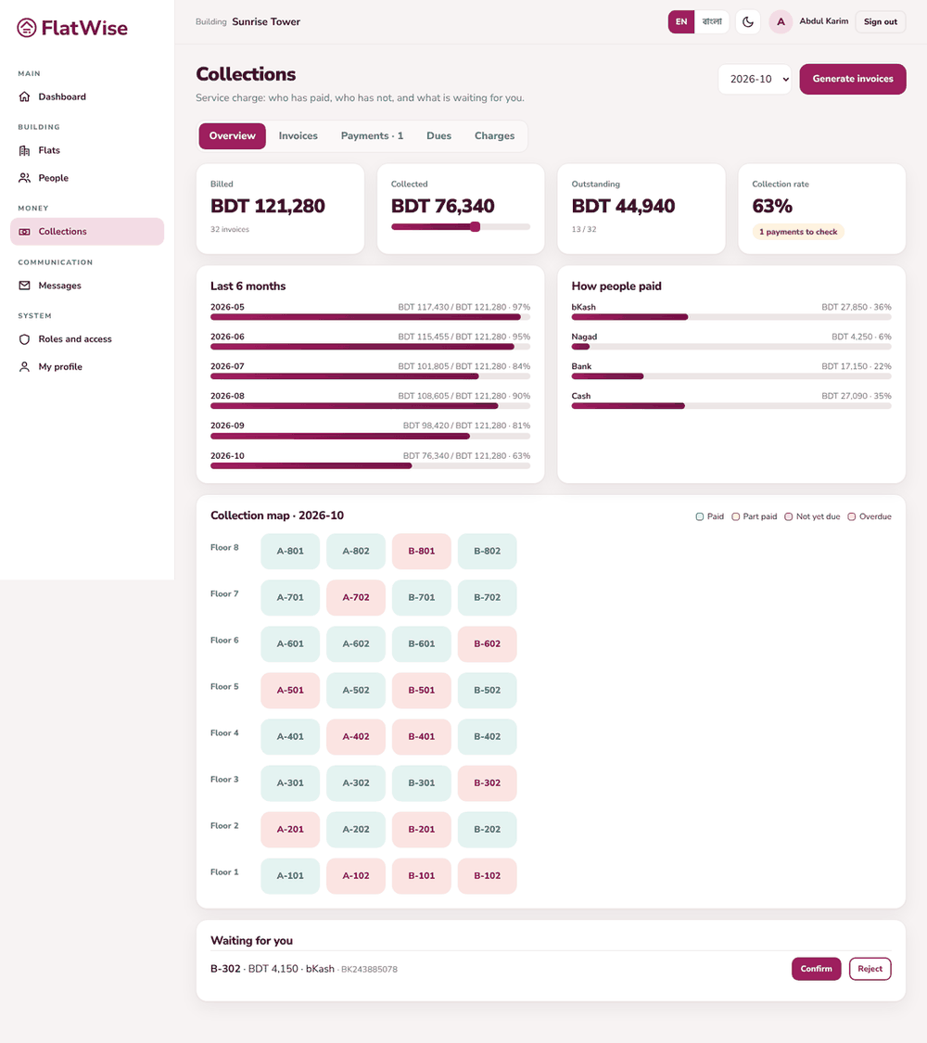Click the My profile person icon
This screenshot has height=1043, width=927.
(x=25, y=366)
